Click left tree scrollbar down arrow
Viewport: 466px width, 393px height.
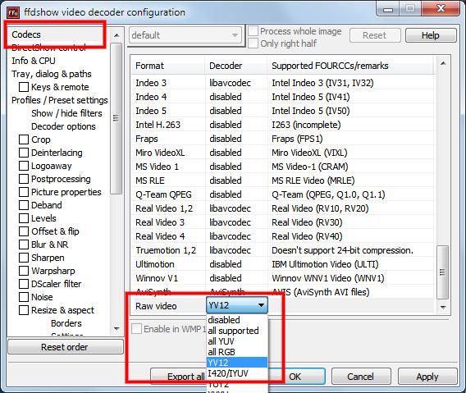(116, 328)
